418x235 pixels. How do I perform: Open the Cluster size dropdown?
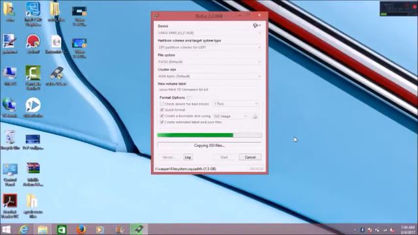pos(209,76)
